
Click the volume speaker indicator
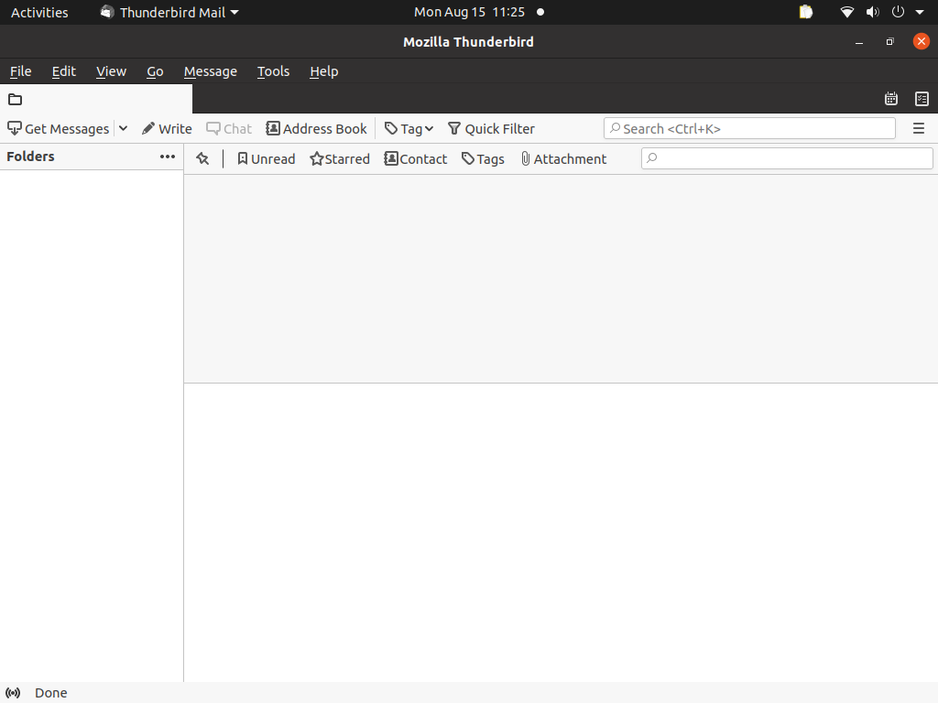pyautogui.click(x=873, y=12)
